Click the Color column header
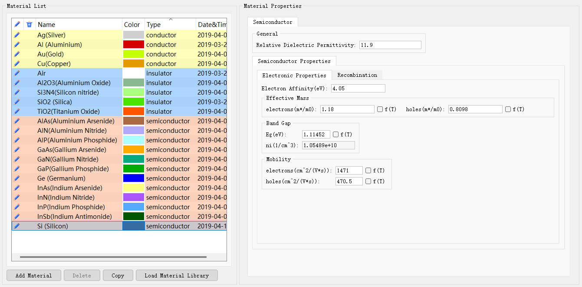Viewport: 582px width, 287px height. 133,24
